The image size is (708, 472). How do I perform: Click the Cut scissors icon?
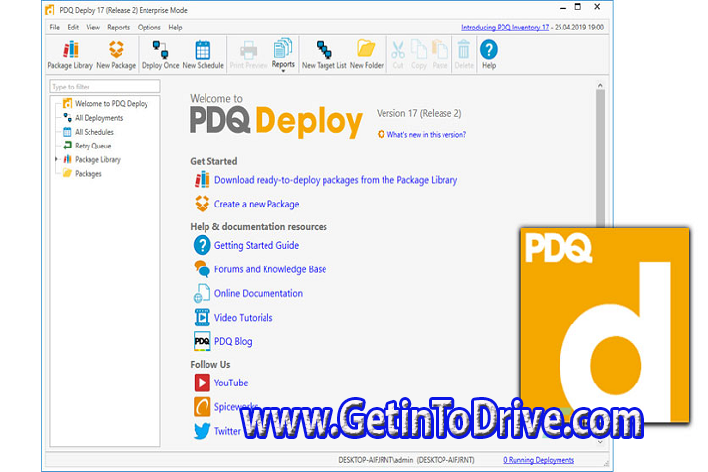pos(398,50)
